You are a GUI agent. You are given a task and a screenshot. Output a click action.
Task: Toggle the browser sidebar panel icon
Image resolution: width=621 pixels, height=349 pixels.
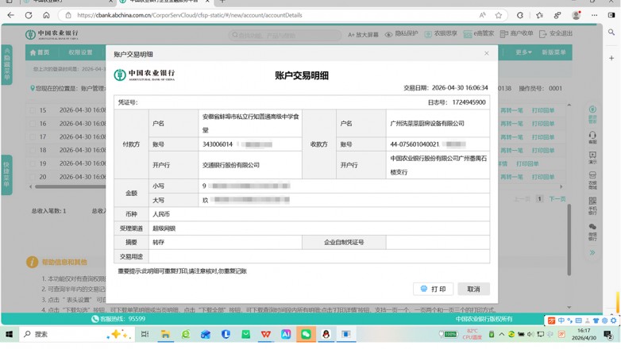click(611, 15)
